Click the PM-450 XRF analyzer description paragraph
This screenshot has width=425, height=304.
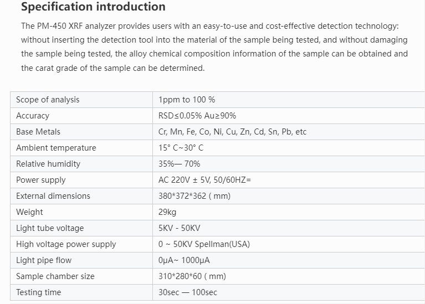(214, 47)
